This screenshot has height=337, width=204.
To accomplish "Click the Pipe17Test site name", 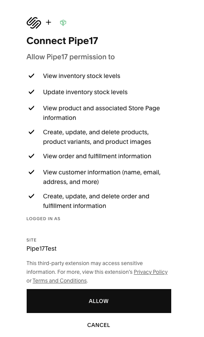I will coord(41,248).
